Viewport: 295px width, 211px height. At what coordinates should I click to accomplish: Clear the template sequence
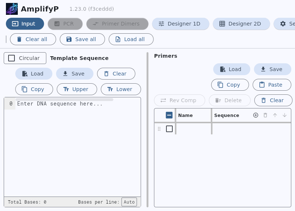coord(116,74)
